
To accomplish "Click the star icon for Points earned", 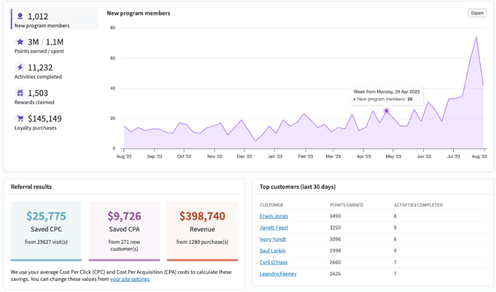I will pyautogui.click(x=20, y=42).
